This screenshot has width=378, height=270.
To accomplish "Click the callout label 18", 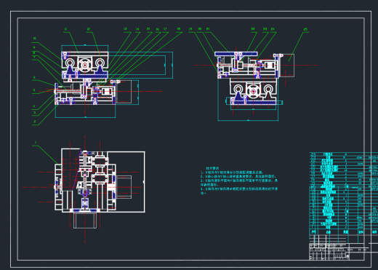I will [179, 29].
